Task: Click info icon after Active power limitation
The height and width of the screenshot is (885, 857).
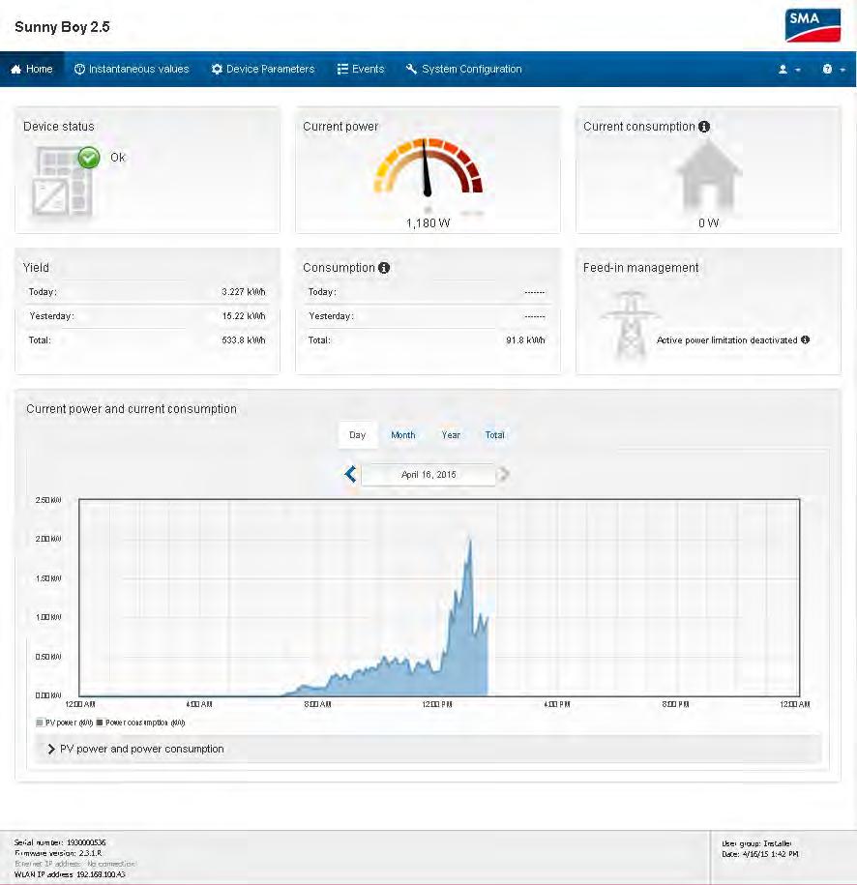Action: pyautogui.click(x=806, y=339)
